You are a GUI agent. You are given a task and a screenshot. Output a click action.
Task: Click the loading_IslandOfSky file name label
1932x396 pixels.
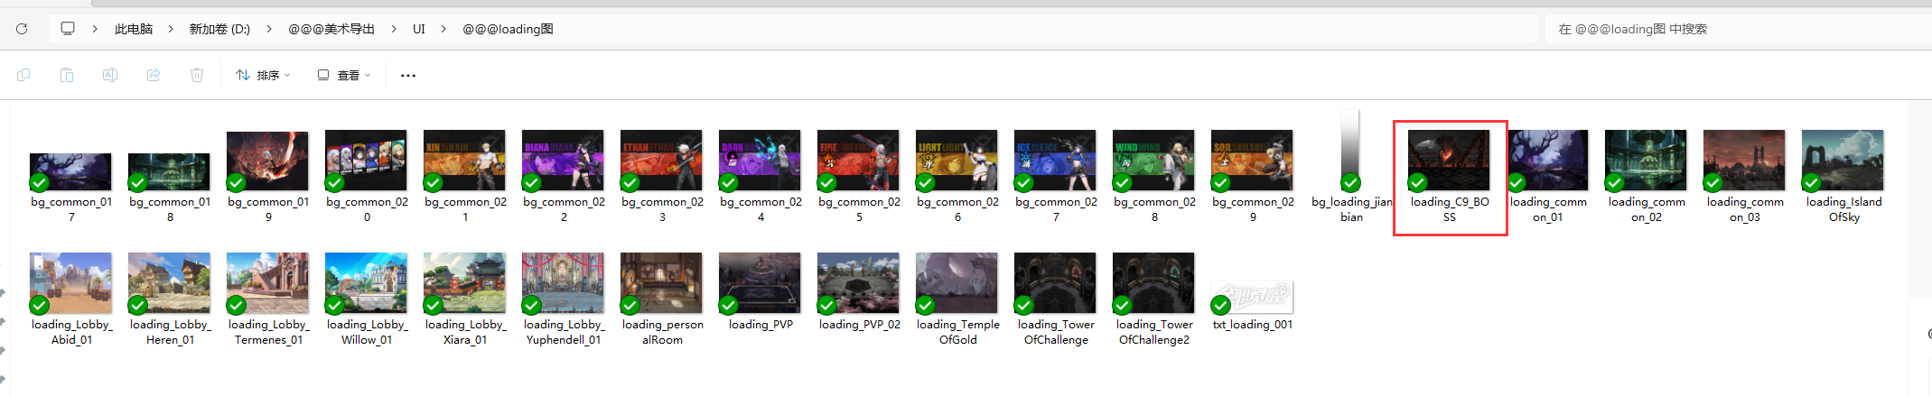click(1843, 209)
